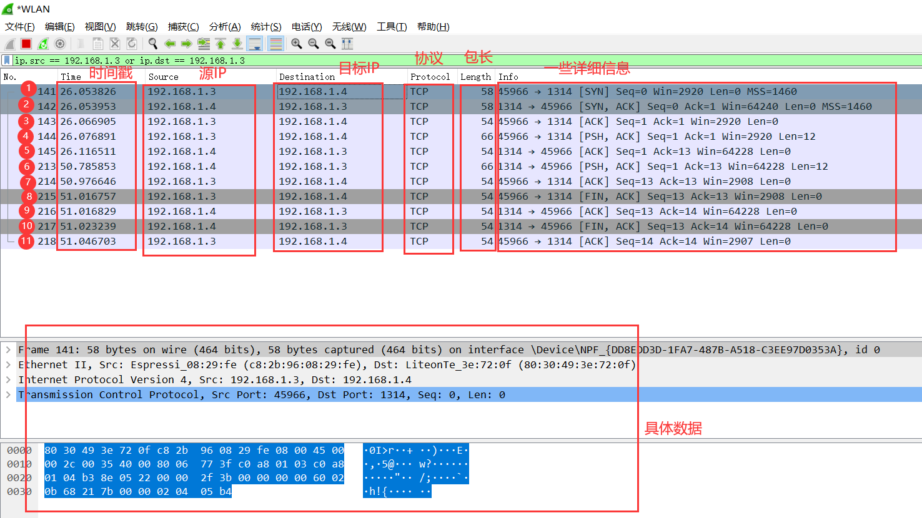Select packet at time 26.116511
This screenshot has height=518, width=922.
(x=461, y=152)
